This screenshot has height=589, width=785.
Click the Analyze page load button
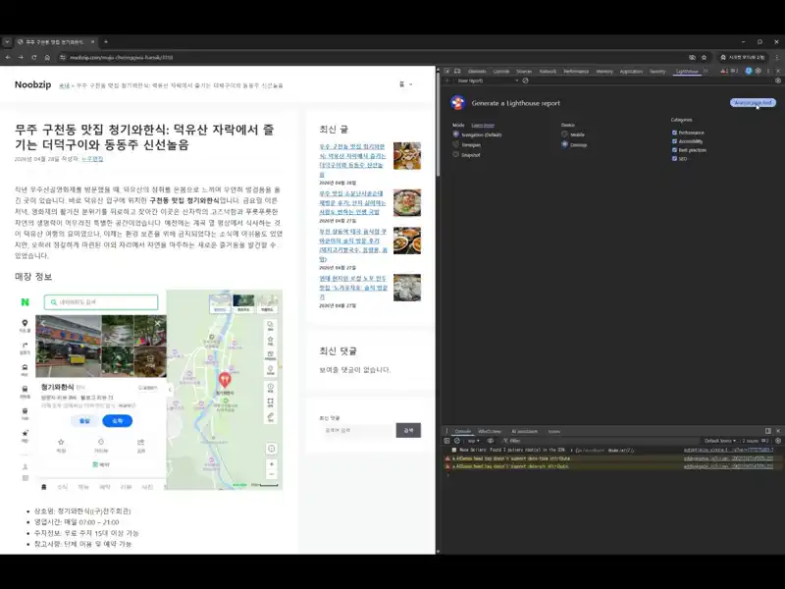pos(752,103)
